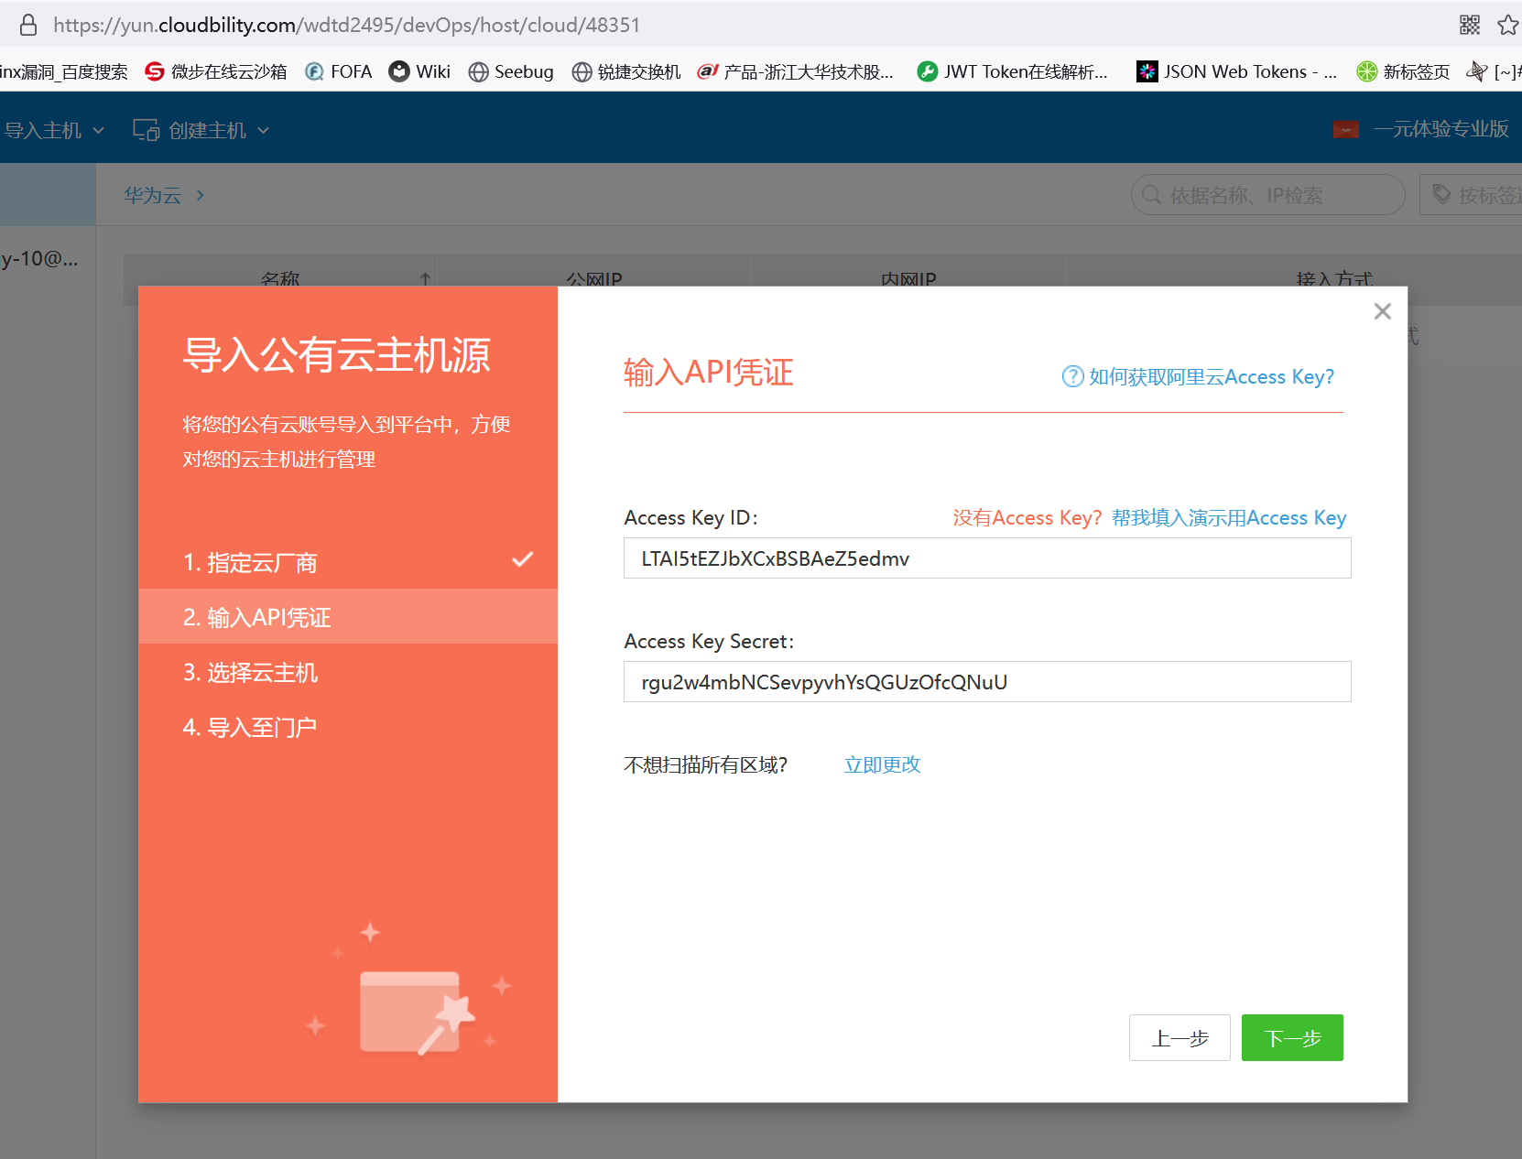Click the 依据名称、IP检索 search field
The height and width of the screenshot is (1159, 1522).
[x=1268, y=195]
